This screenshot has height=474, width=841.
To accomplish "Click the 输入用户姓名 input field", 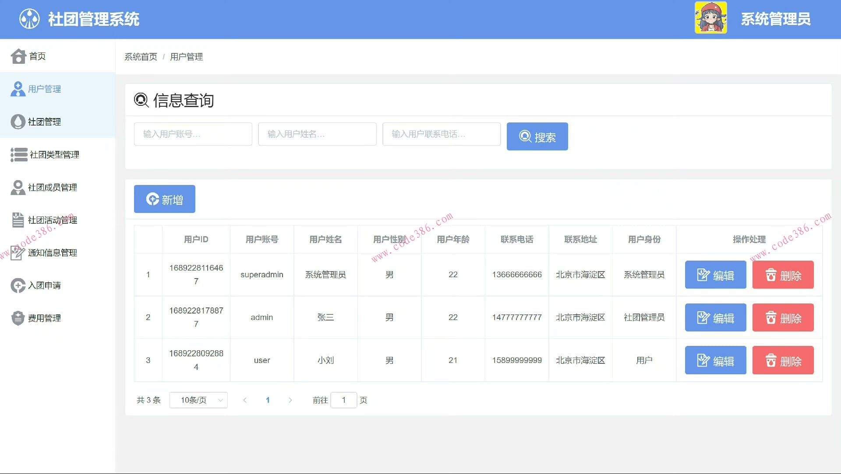I will pos(317,134).
